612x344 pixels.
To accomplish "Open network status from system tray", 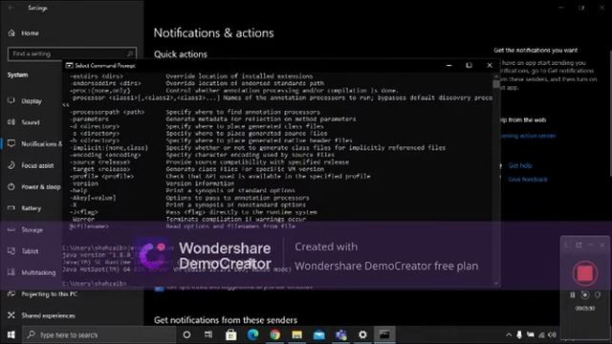I will point(541,334).
